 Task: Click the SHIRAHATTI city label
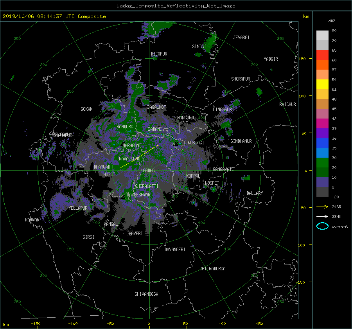click(146, 186)
